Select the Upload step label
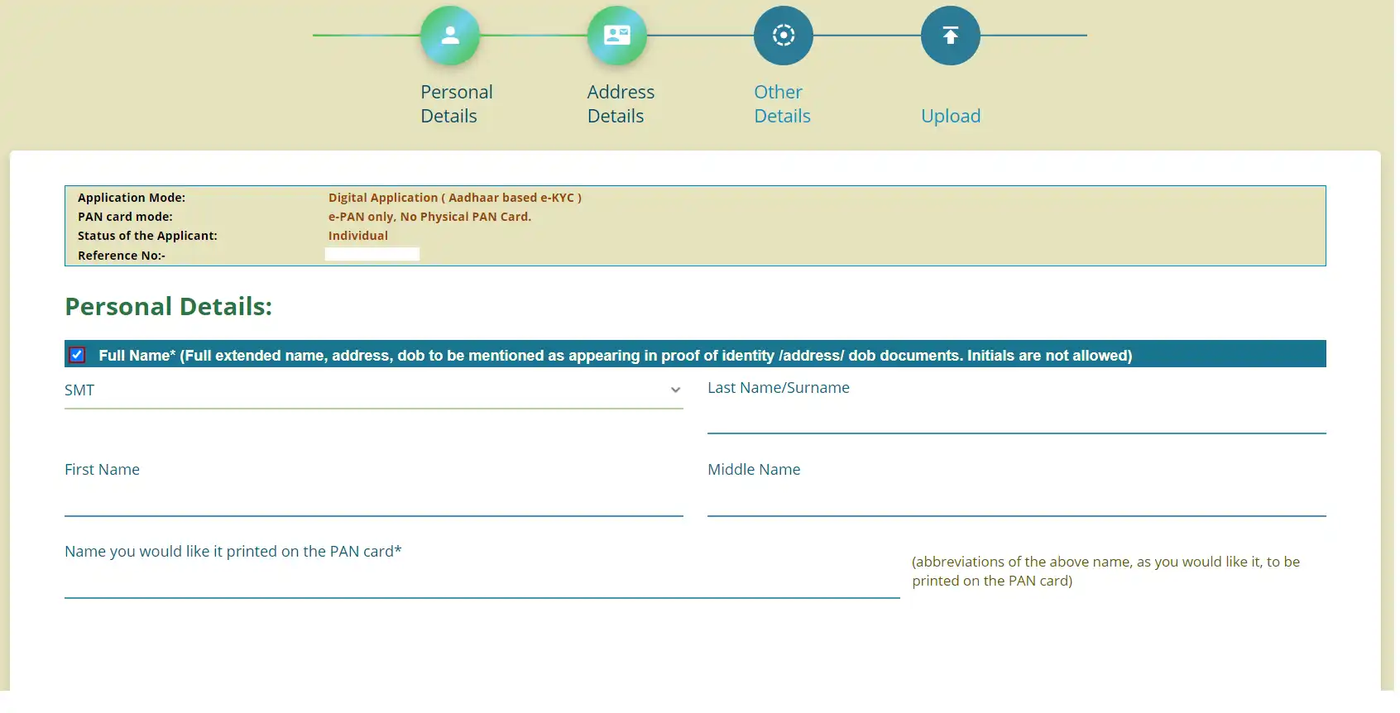1400x713 pixels. [951, 116]
